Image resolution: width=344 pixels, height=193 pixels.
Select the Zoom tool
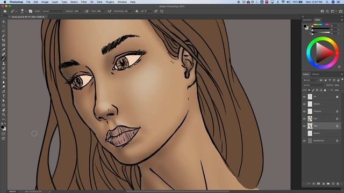(4, 114)
